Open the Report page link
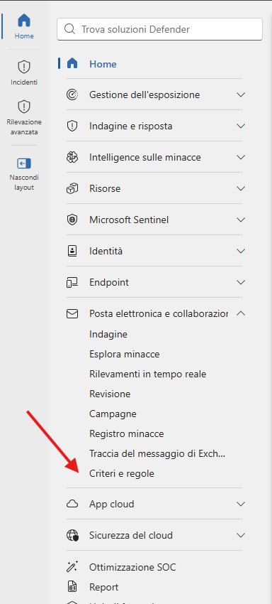The width and height of the screenshot is (272, 604). pos(103,587)
